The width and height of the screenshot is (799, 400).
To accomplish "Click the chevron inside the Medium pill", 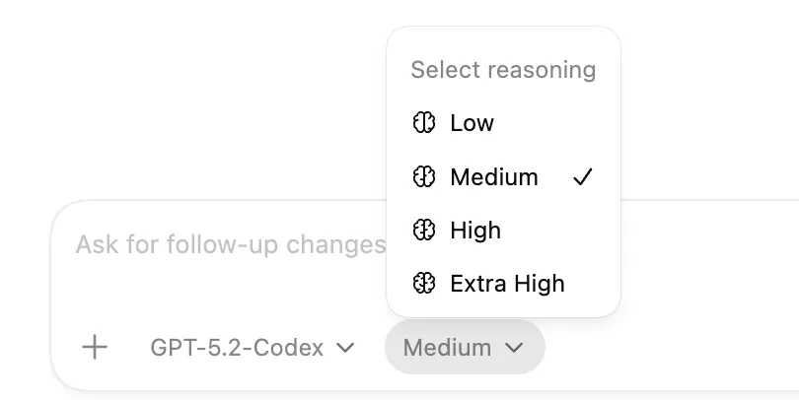I will [514, 348].
